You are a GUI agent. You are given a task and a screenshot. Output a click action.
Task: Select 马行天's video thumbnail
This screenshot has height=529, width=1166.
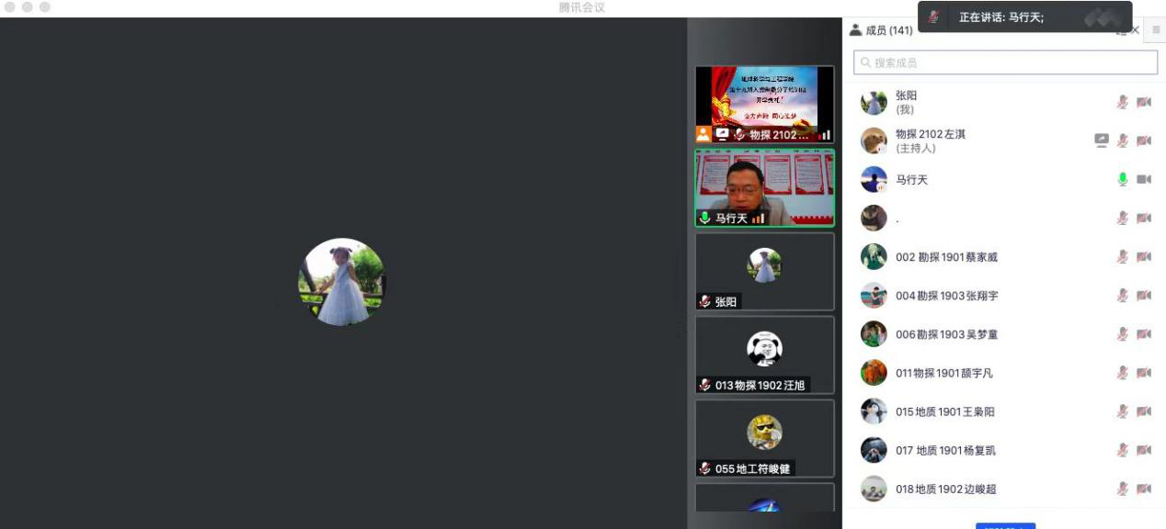[764, 187]
